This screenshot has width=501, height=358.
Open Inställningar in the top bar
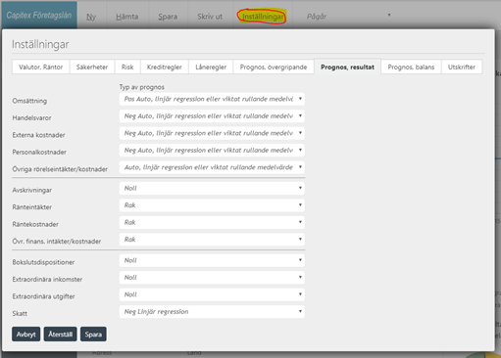pyautogui.click(x=263, y=17)
